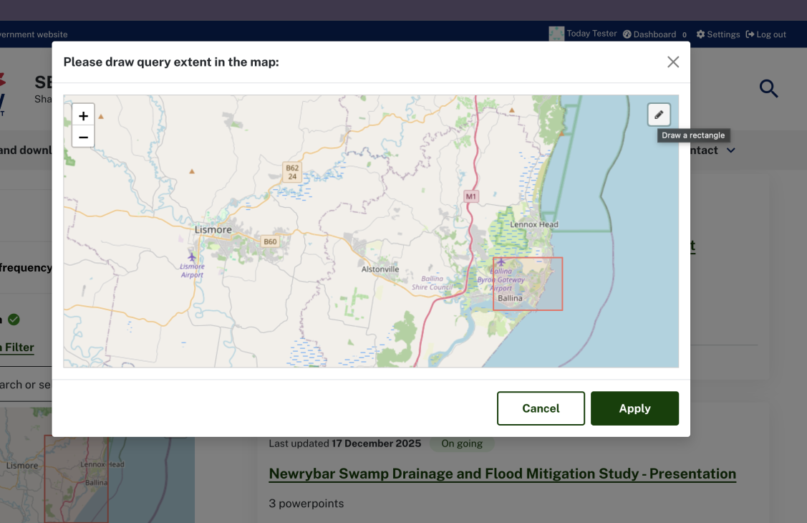This screenshot has height=523, width=807.
Task: Zoom in on the map
Action: click(83, 116)
